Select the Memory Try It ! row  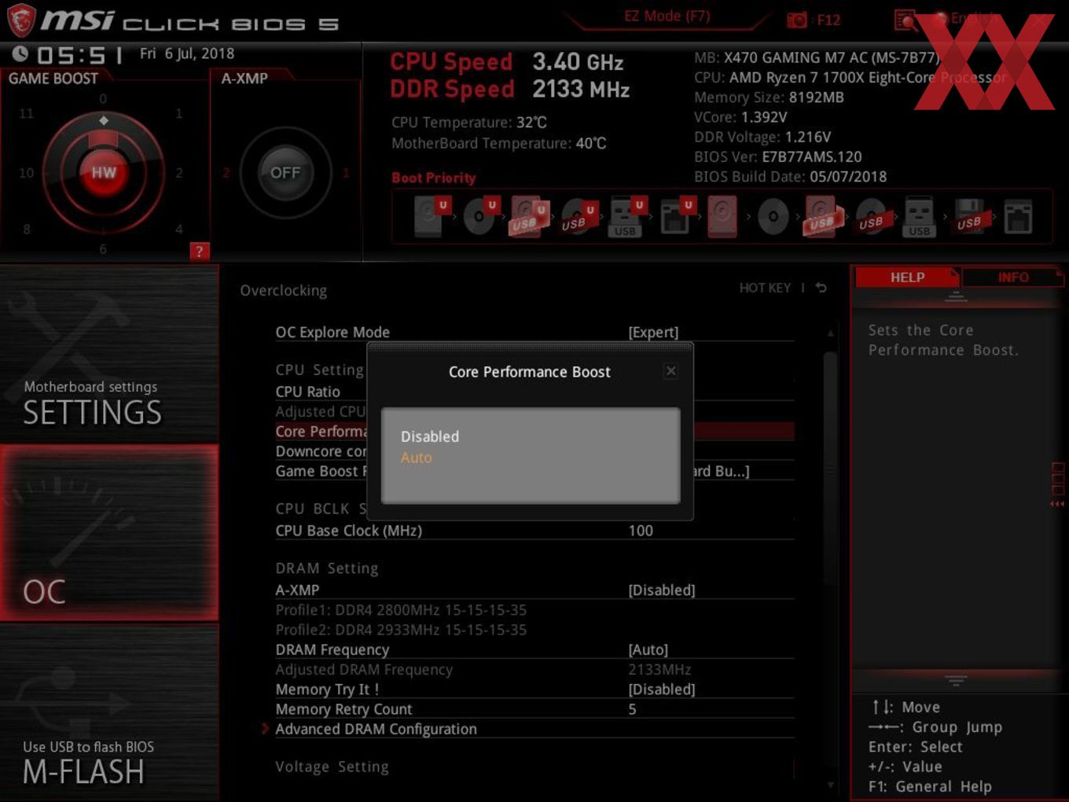pyautogui.click(x=534, y=689)
